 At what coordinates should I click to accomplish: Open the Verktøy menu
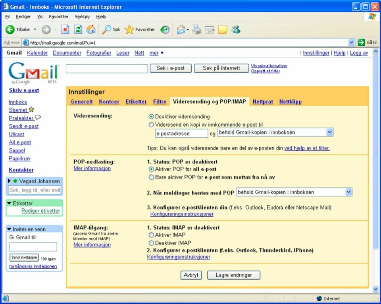82,17
